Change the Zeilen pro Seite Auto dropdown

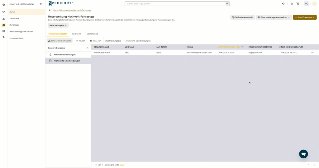[123, 165]
